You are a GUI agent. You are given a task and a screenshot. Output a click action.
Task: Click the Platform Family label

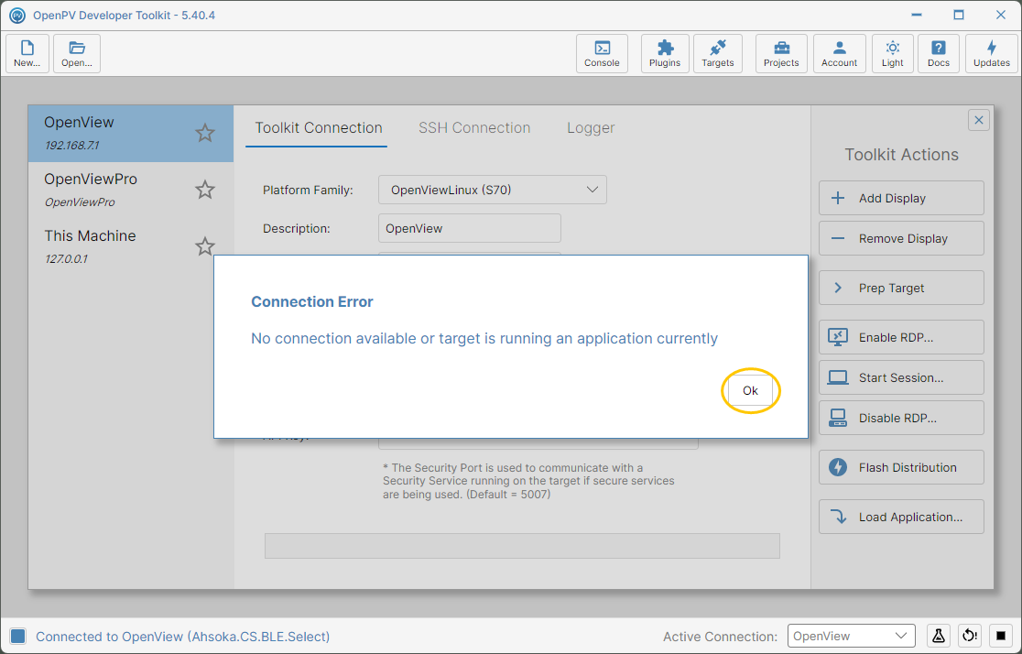(308, 191)
